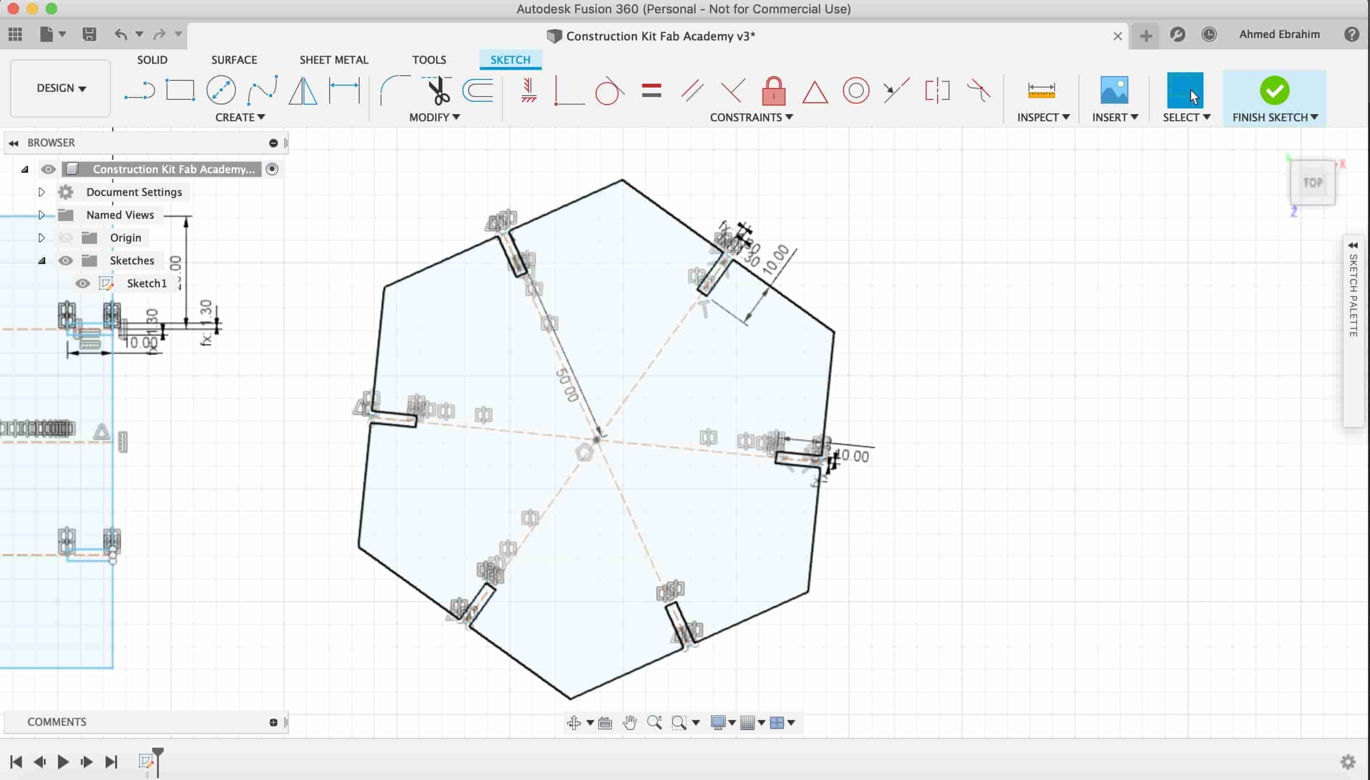1370x780 pixels.
Task: Select the Line tool in the Create group
Action: 139,90
